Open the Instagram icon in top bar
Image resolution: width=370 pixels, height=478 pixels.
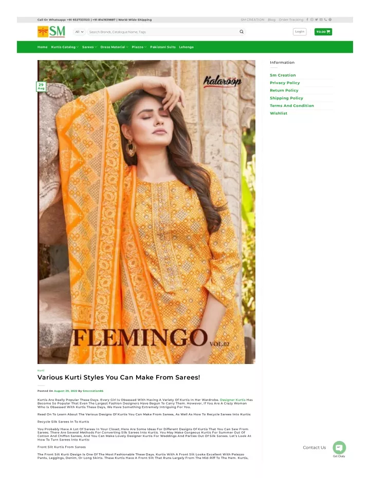tap(312, 20)
